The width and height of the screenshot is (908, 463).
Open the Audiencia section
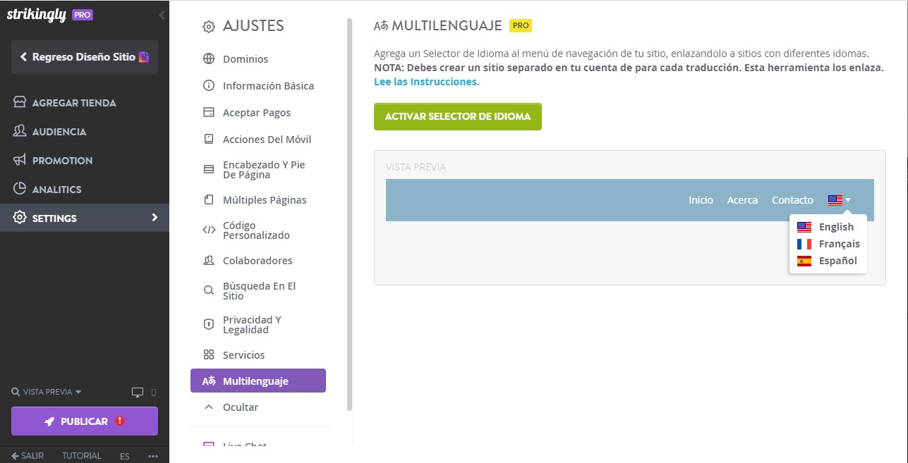tap(59, 132)
